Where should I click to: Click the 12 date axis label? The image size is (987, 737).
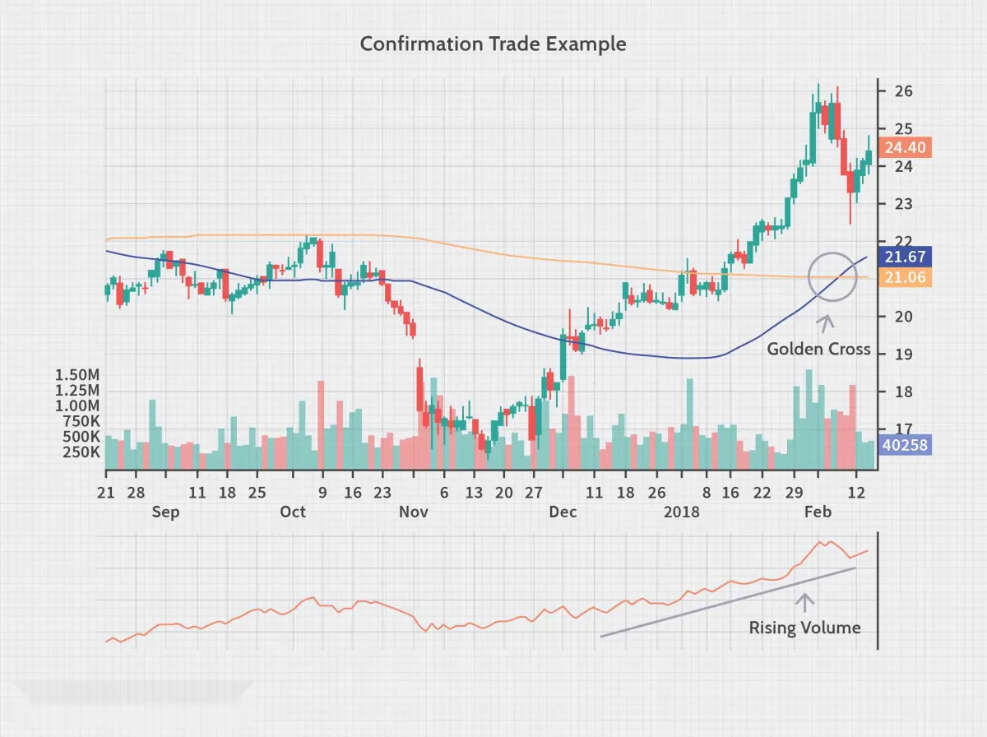(x=856, y=493)
